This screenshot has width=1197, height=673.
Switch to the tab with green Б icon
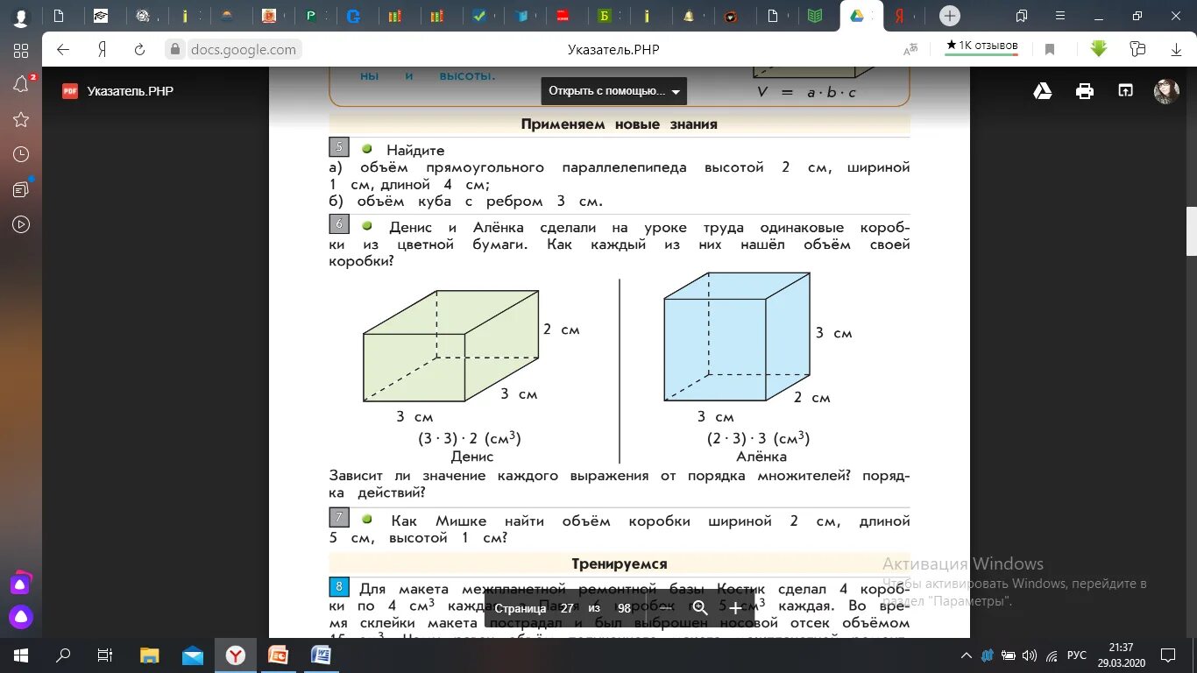tap(604, 16)
